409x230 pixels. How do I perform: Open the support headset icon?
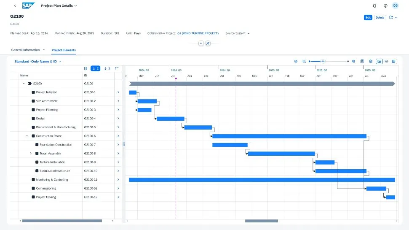374,6
